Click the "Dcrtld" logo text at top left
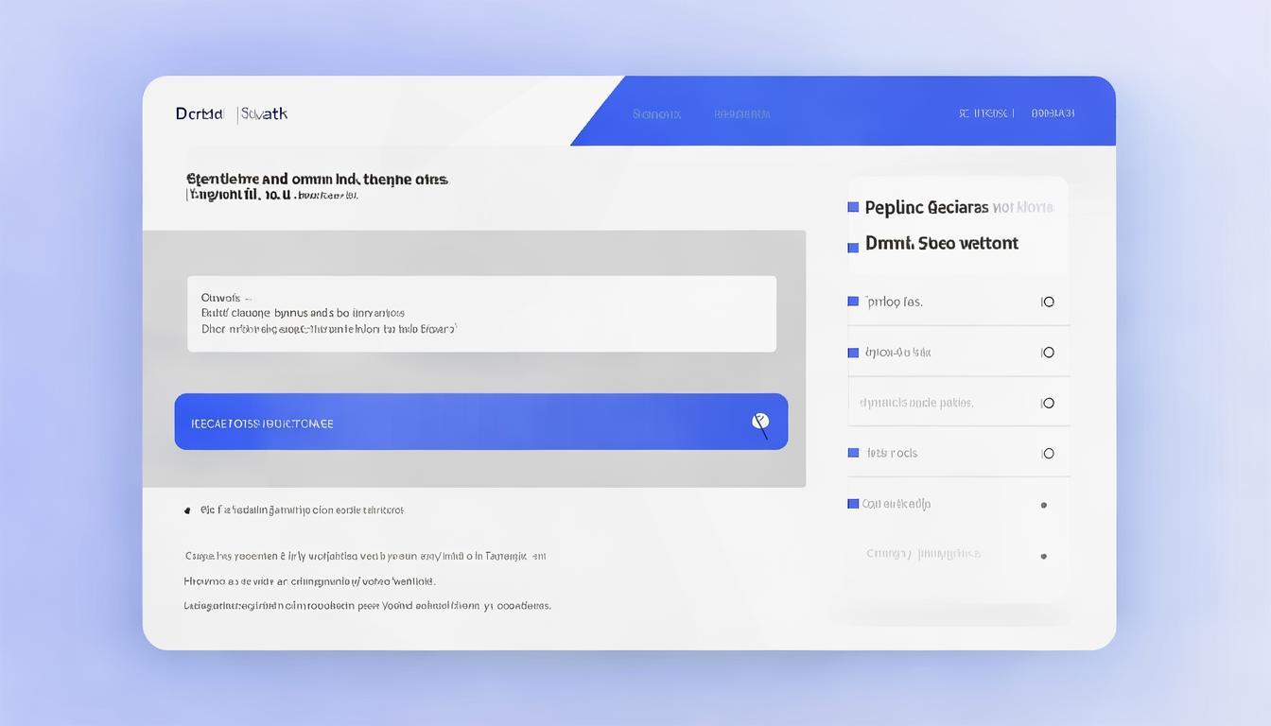This screenshot has height=726, width=1271. tap(199, 113)
